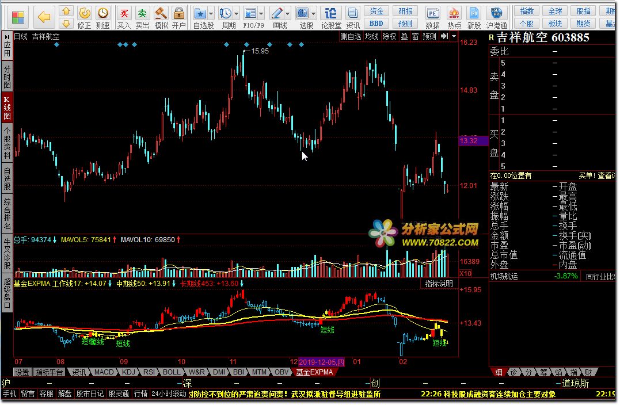Expand the F10/F9 dropdown arrow
The image size is (620, 405).
click(x=261, y=14)
